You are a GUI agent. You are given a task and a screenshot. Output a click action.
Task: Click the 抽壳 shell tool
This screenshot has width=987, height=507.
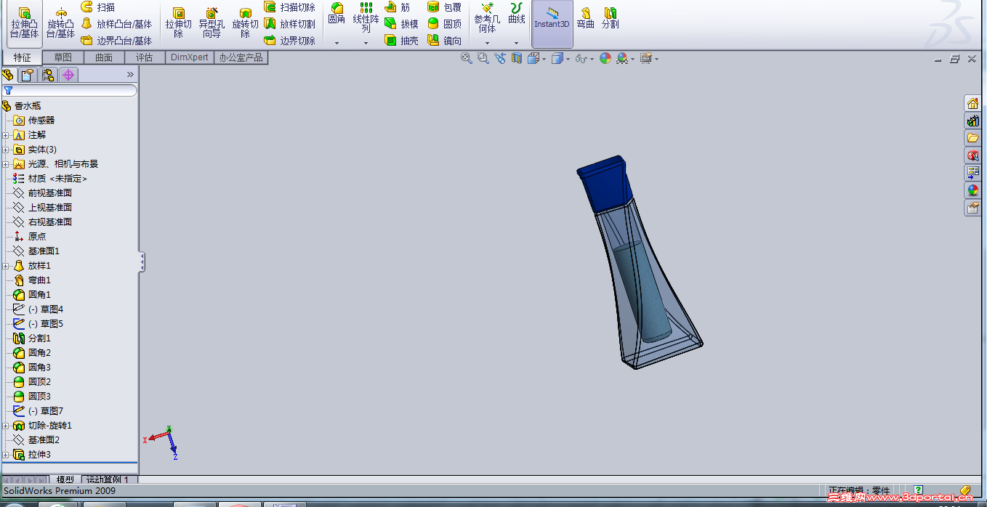[x=401, y=41]
